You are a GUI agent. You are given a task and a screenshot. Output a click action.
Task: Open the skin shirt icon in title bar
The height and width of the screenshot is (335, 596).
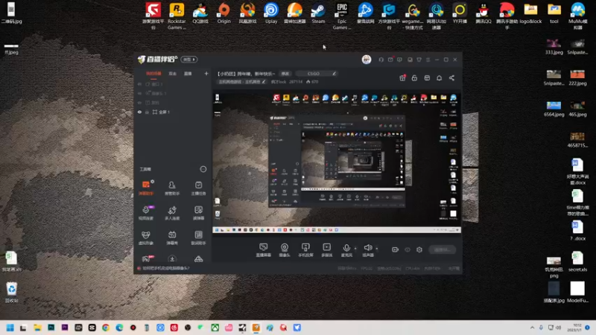(419, 60)
